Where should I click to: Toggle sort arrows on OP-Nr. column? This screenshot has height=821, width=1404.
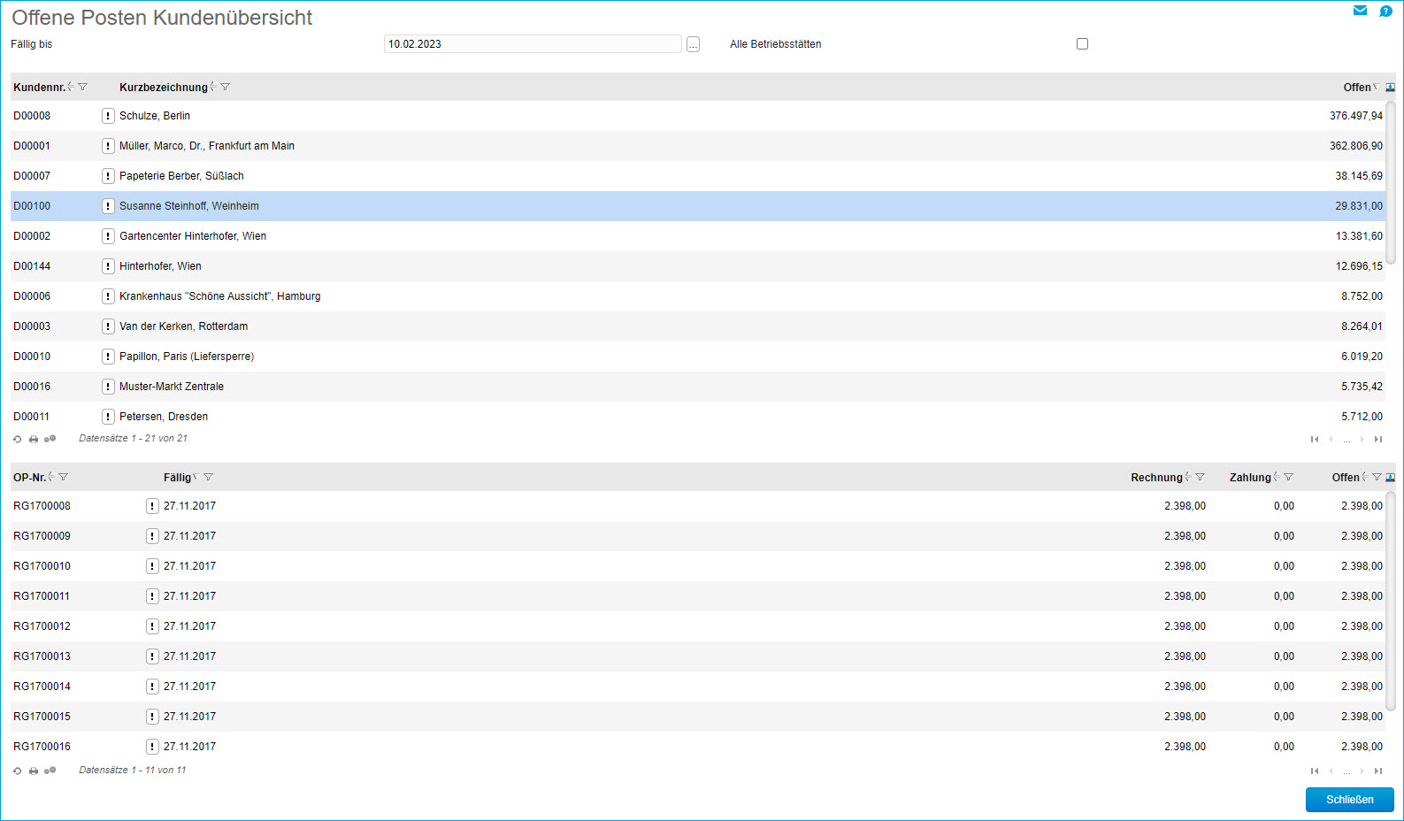51,477
